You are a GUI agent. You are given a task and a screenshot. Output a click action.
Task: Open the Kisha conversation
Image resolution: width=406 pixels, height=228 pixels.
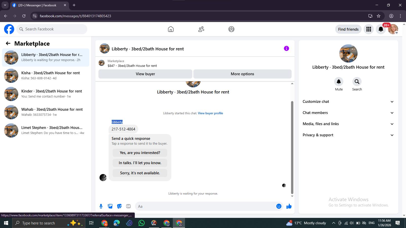46,76
